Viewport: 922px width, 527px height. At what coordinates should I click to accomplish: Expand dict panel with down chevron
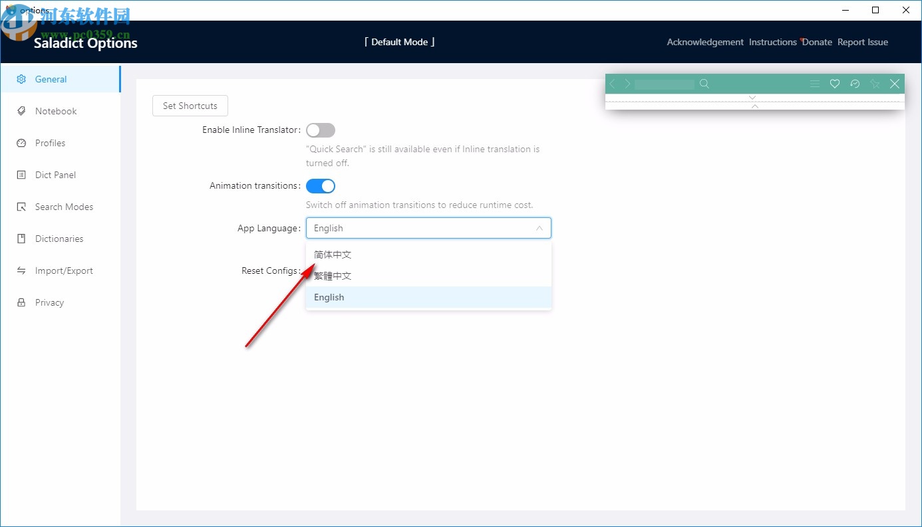[x=753, y=98]
